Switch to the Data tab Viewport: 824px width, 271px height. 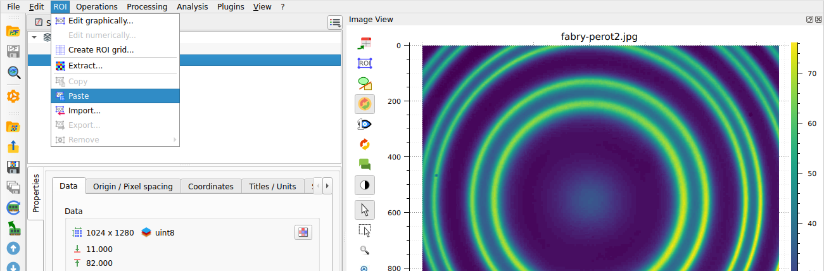[x=68, y=186]
